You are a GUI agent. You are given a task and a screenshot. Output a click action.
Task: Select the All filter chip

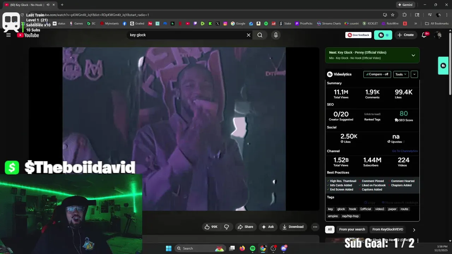[330, 229]
